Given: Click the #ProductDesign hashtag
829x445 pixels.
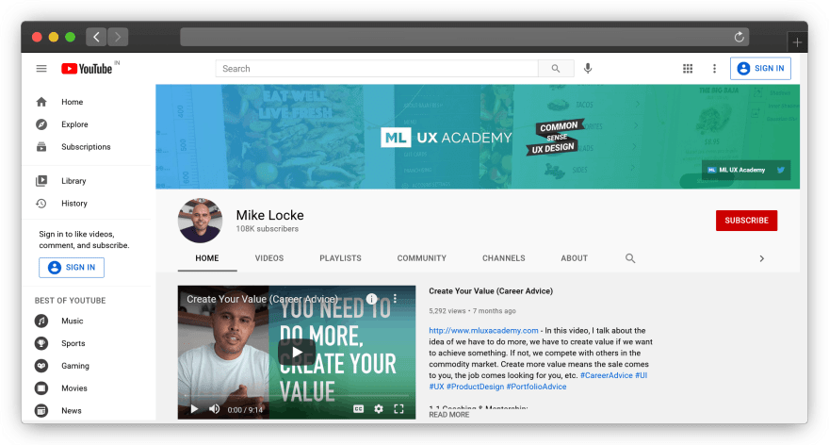Looking at the screenshot, I should tap(476, 387).
